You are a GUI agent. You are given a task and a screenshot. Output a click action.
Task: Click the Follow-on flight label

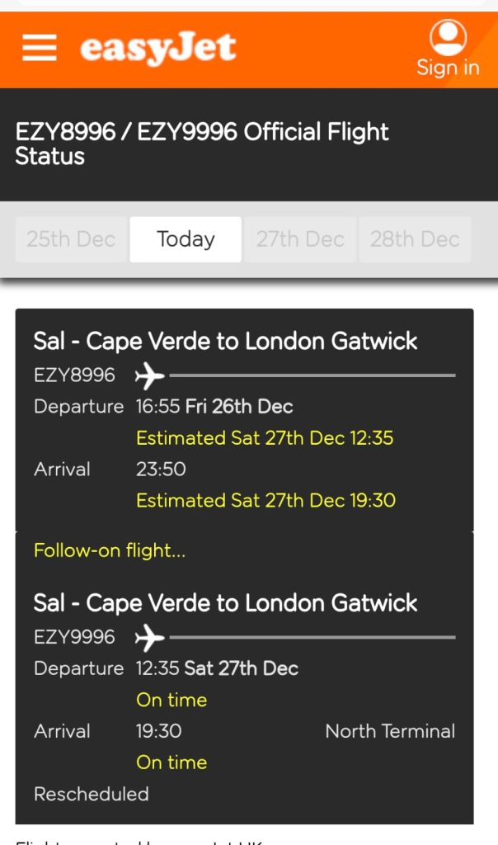[110, 550]
